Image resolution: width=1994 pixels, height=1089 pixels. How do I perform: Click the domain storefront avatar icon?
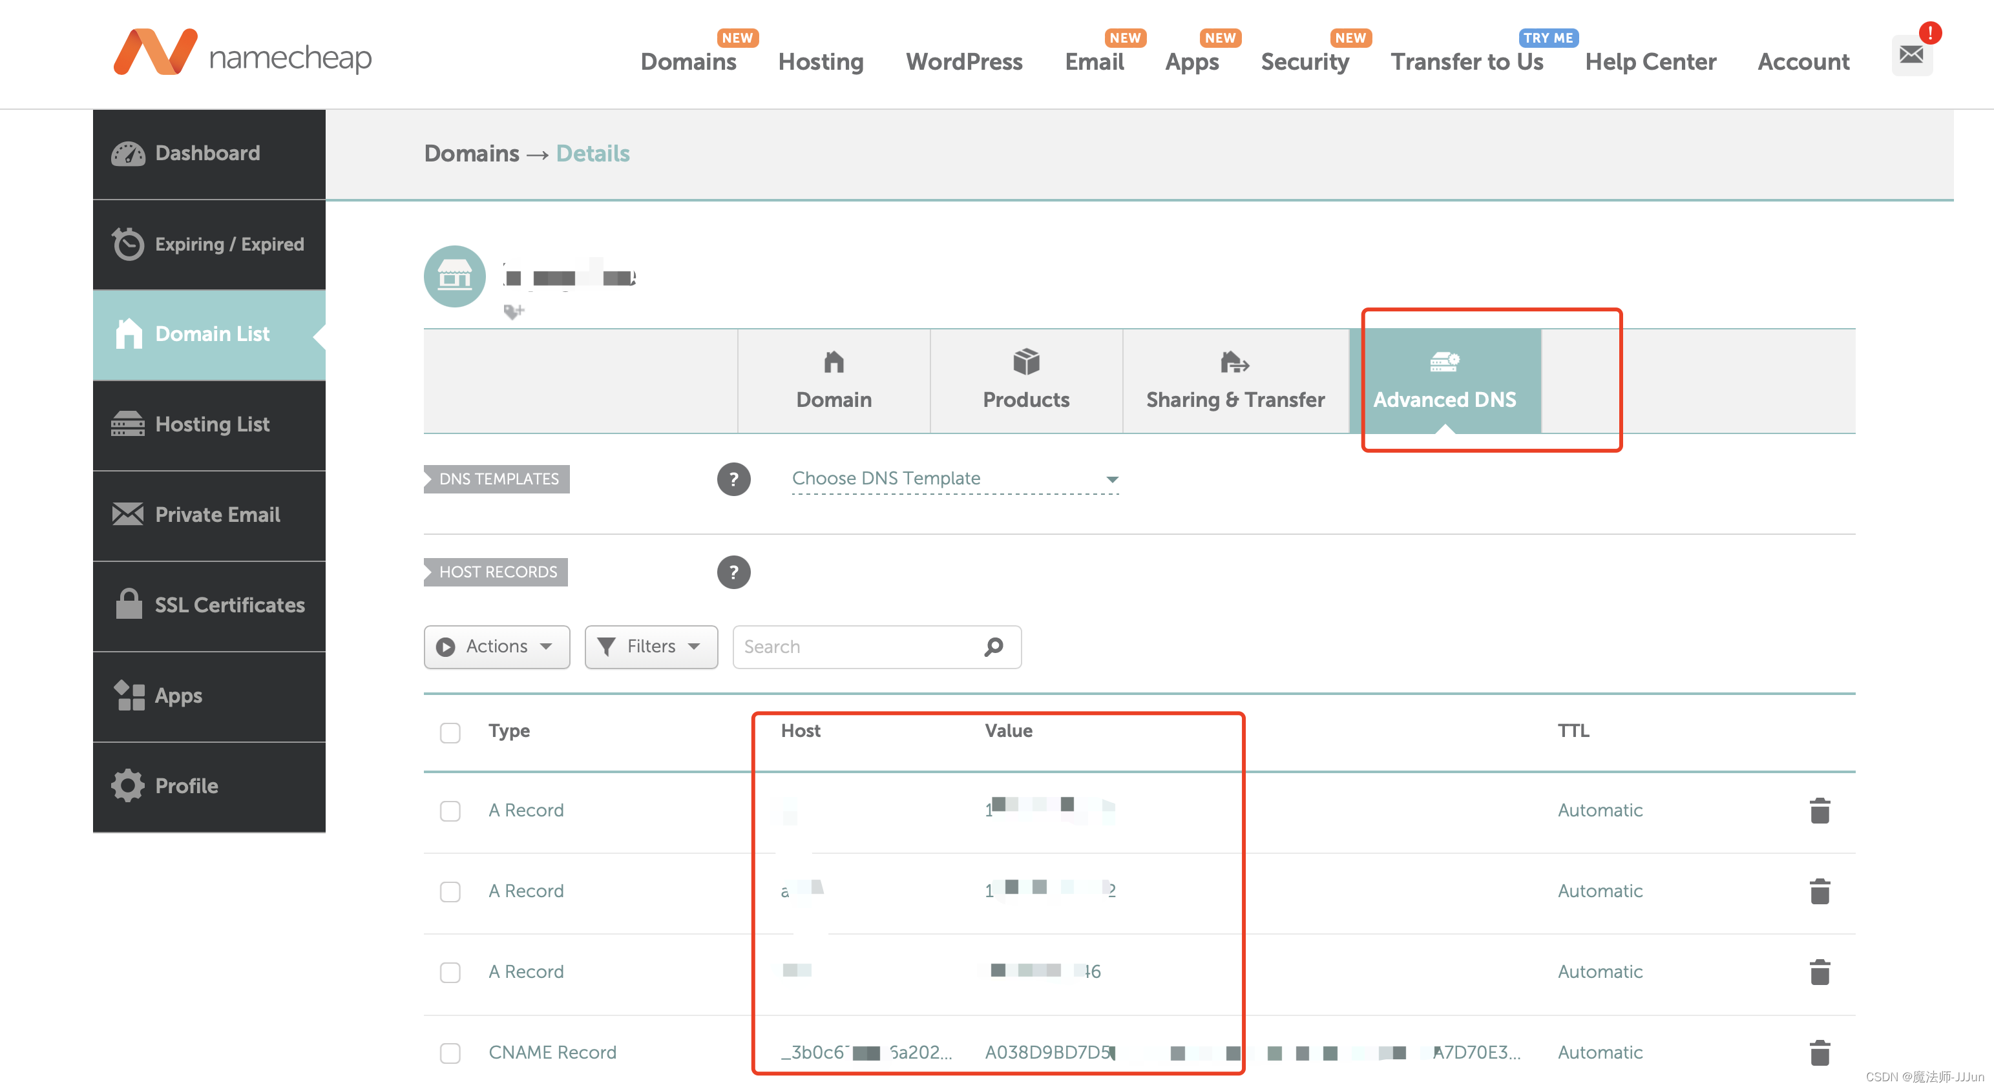pos(454,276)
